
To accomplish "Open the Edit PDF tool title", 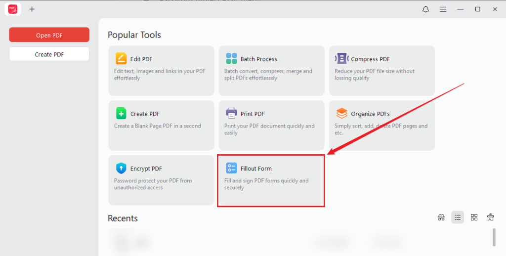I will click(x=141, y=59).
